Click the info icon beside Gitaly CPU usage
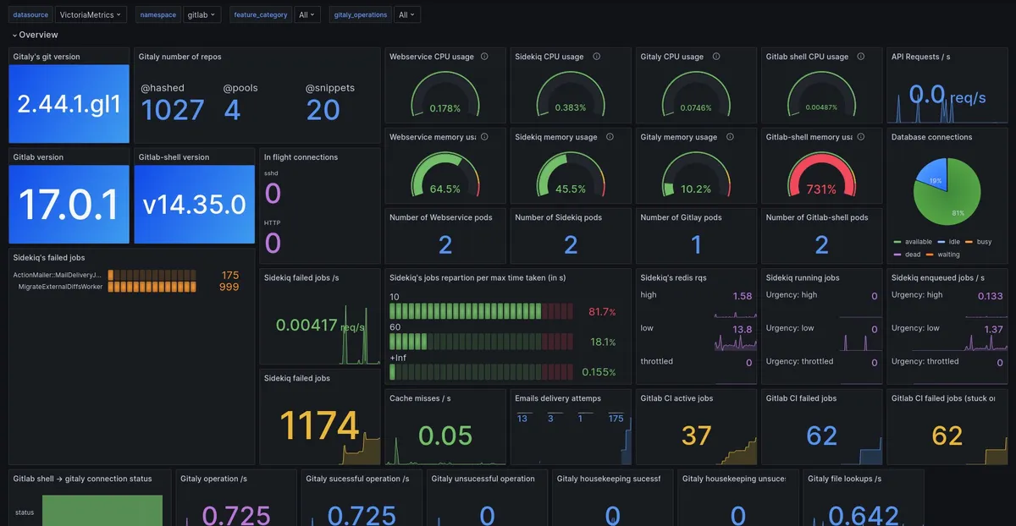The width and height of the screenshot is (1016, 526). pos(716,57)
